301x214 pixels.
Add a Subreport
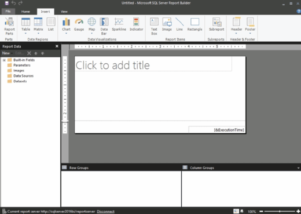click(x=216, y=24)
